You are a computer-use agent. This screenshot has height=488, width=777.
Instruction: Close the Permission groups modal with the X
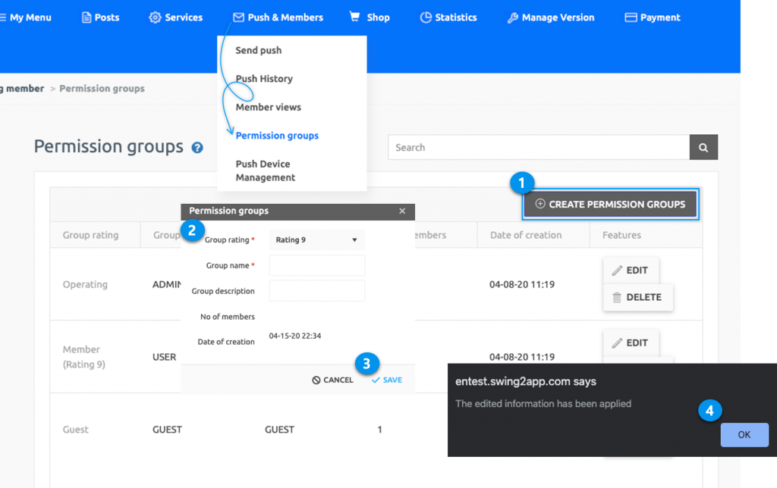pos(402,211)
